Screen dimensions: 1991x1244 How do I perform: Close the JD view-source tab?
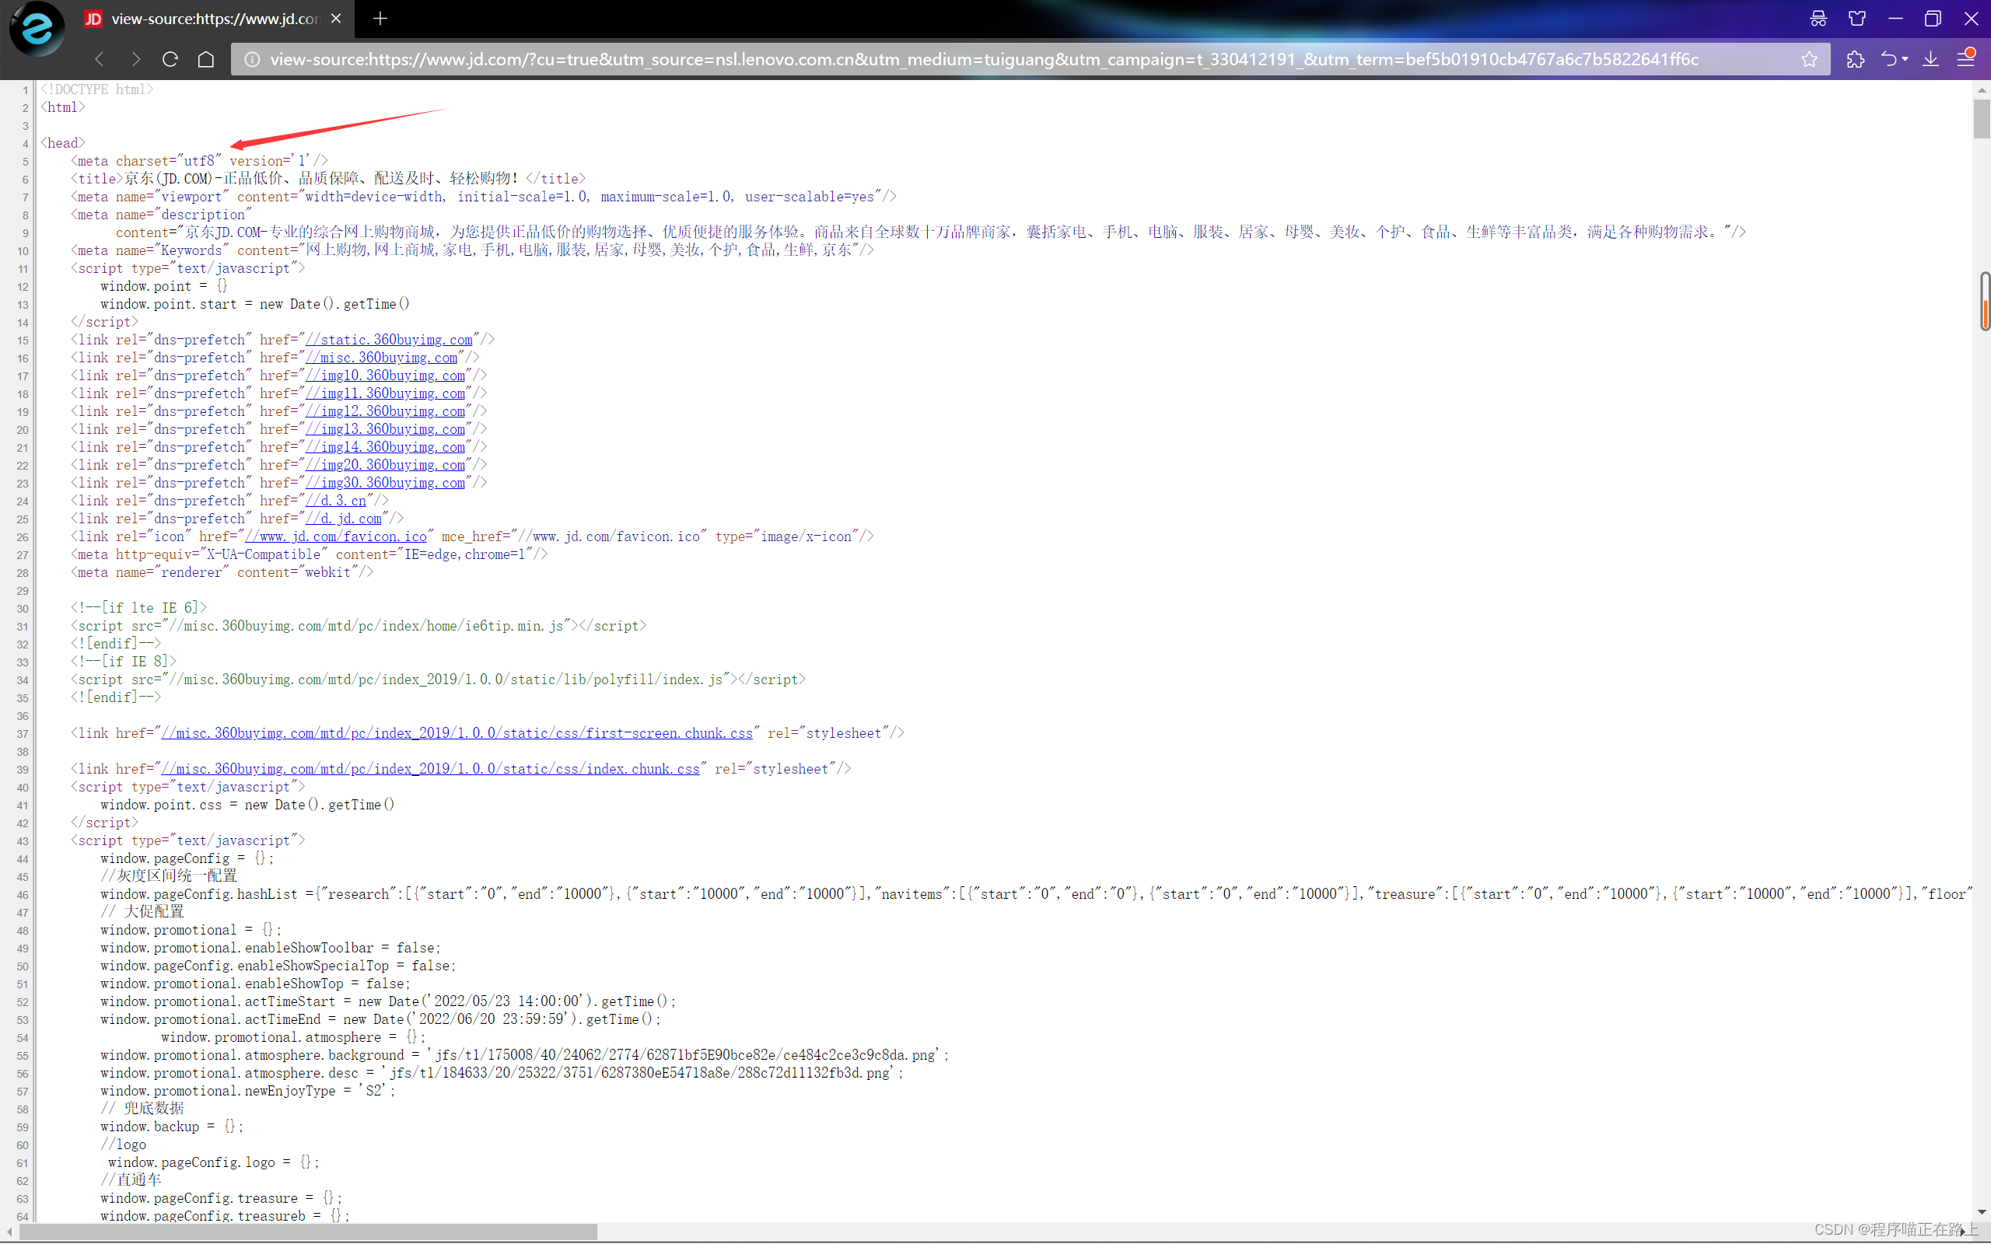tap(336, 18)
